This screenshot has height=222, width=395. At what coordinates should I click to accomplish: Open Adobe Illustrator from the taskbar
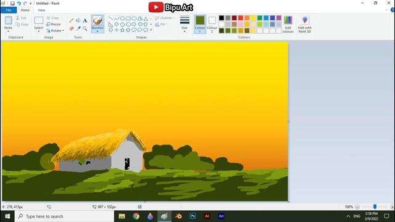207,216
